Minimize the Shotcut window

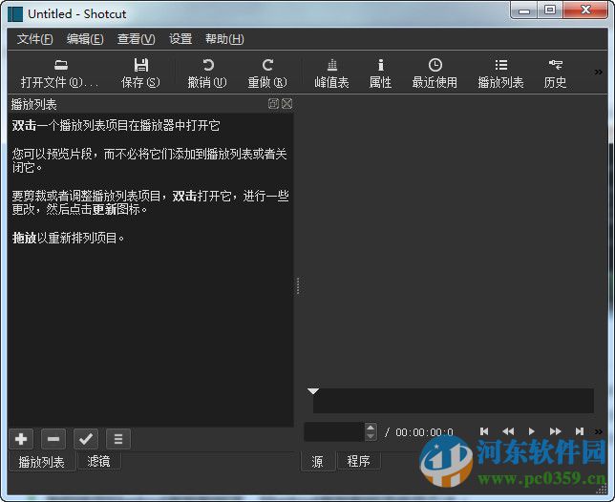point(524,10)
